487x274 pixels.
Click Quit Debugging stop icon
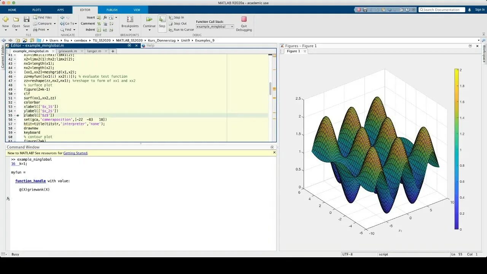tap(244, 19)
